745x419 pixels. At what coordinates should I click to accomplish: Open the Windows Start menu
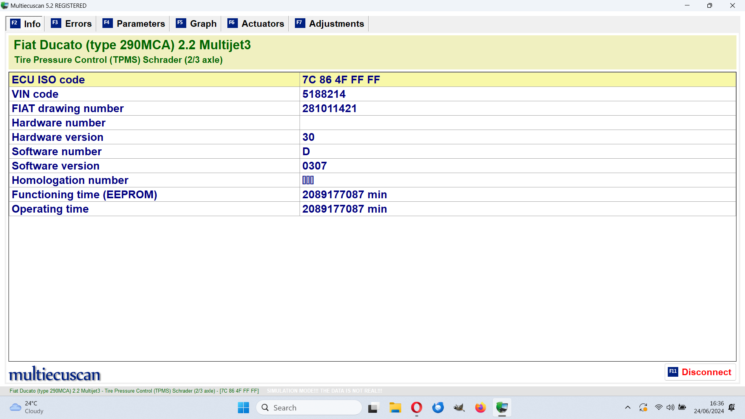(x=243, y=408)
